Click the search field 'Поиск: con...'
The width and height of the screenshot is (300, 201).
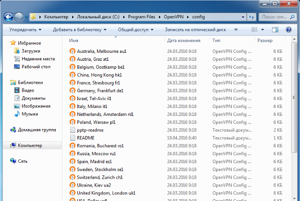coord(274,17)
